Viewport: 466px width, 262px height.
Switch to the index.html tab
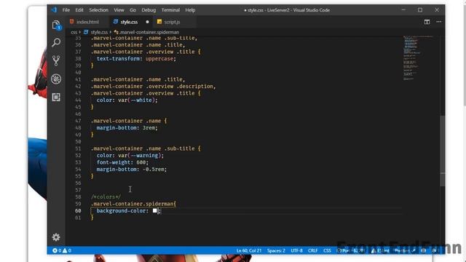click(x=87, y=22)
